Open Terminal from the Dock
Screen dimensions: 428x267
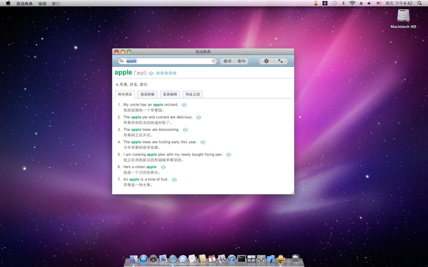tap(242, 259)
